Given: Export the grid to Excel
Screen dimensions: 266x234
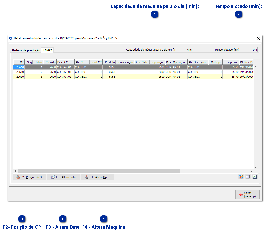Looking at the screenshot, I should [255, 177].
